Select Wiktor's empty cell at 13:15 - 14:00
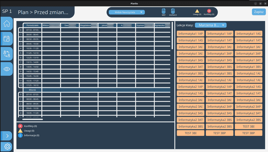This screenshot has width=268, height=152. 51,62
